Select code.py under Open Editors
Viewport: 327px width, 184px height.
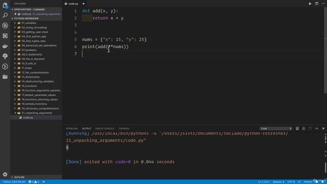coord(36,14)
